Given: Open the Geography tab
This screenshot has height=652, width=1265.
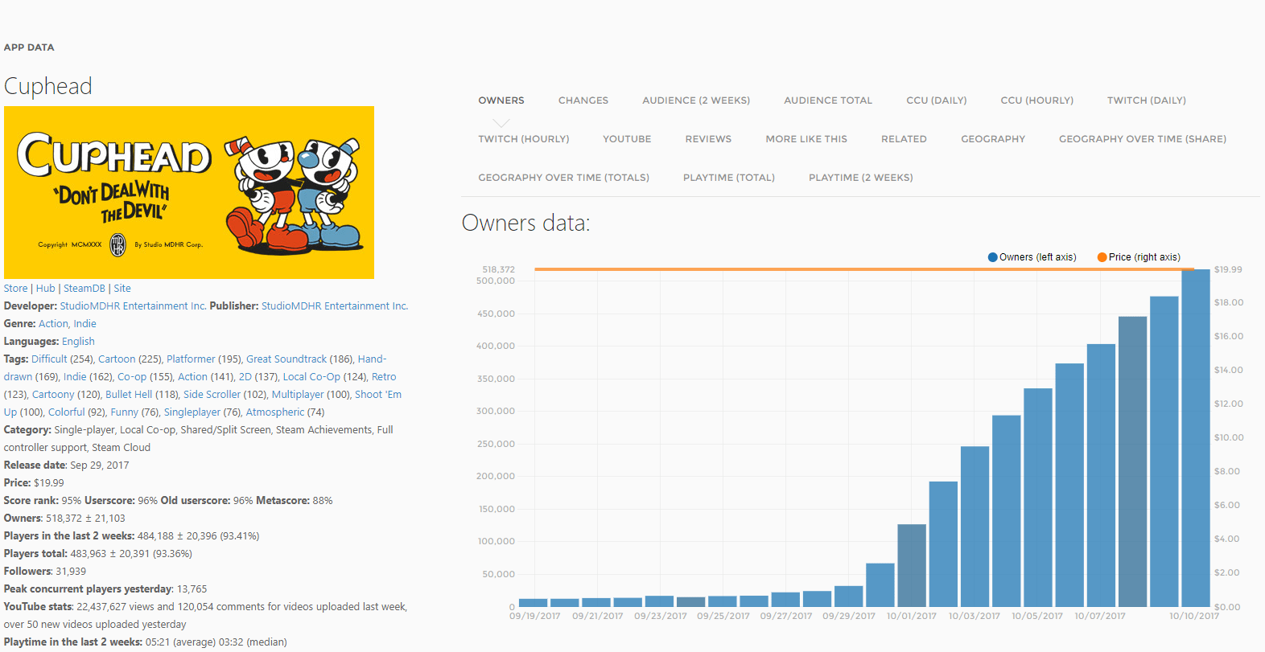Looking at the screenshot, I should (993, 139).
